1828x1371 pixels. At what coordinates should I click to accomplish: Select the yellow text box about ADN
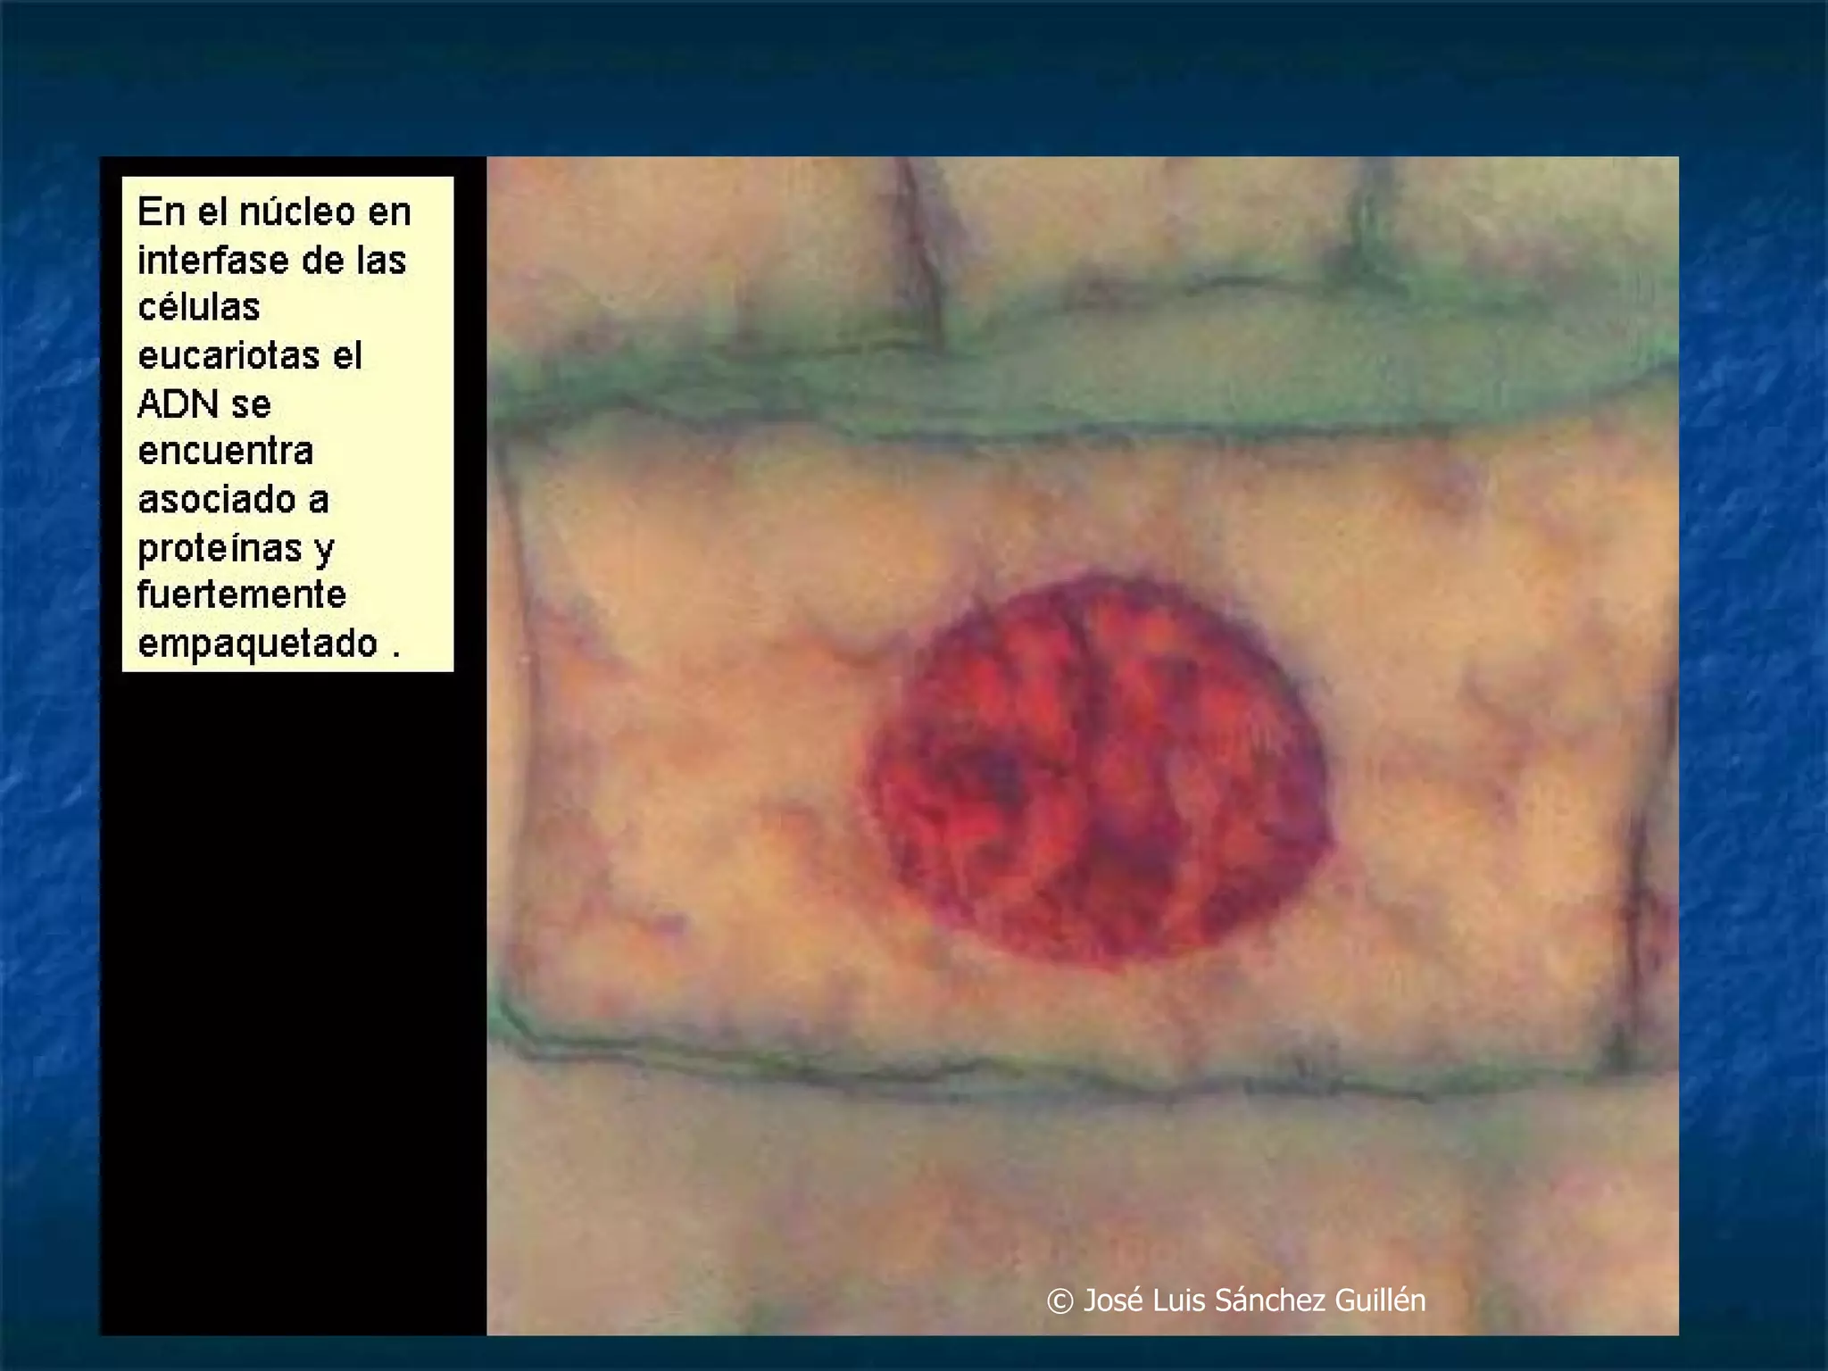coord(287,424)
